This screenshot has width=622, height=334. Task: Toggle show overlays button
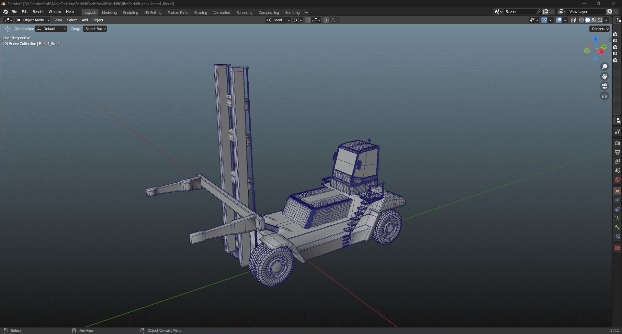pos(559,20)
